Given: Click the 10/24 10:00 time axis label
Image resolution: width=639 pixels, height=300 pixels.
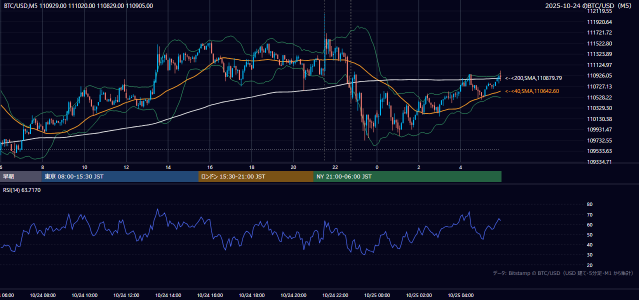Looking at the screenshot, I should tap(84, 295).
